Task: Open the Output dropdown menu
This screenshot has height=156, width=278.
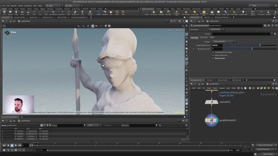Action: click(224, 42)
